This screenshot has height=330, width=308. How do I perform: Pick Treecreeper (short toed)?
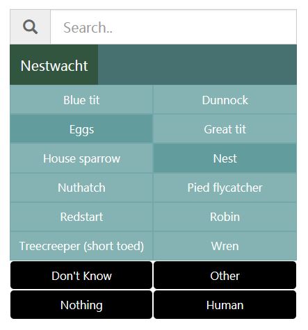(x=81, y=246)
